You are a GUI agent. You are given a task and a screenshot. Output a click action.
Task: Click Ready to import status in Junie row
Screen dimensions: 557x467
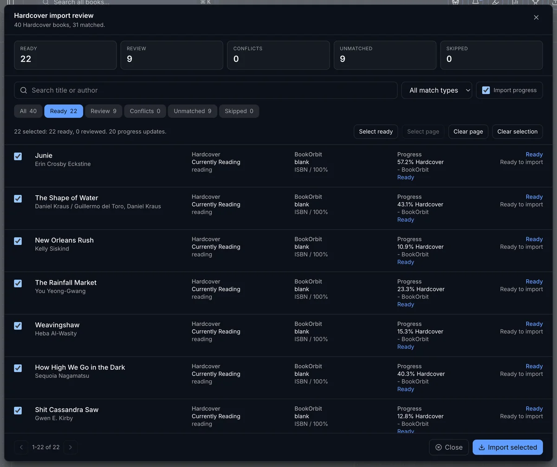(x=521, y=162)
